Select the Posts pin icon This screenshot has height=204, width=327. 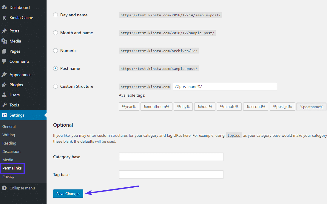click(x=4, y=31)
